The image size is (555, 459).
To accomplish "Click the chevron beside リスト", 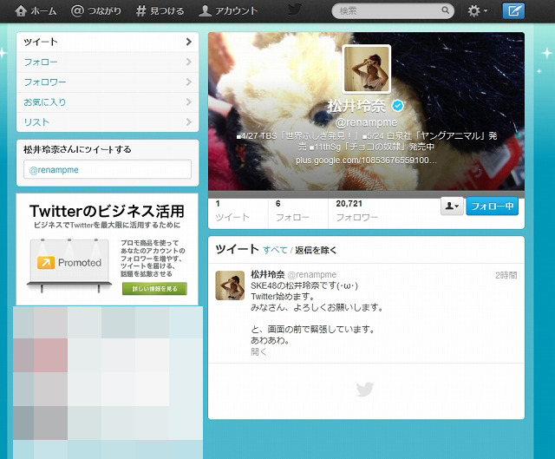I will click(189, 122).
